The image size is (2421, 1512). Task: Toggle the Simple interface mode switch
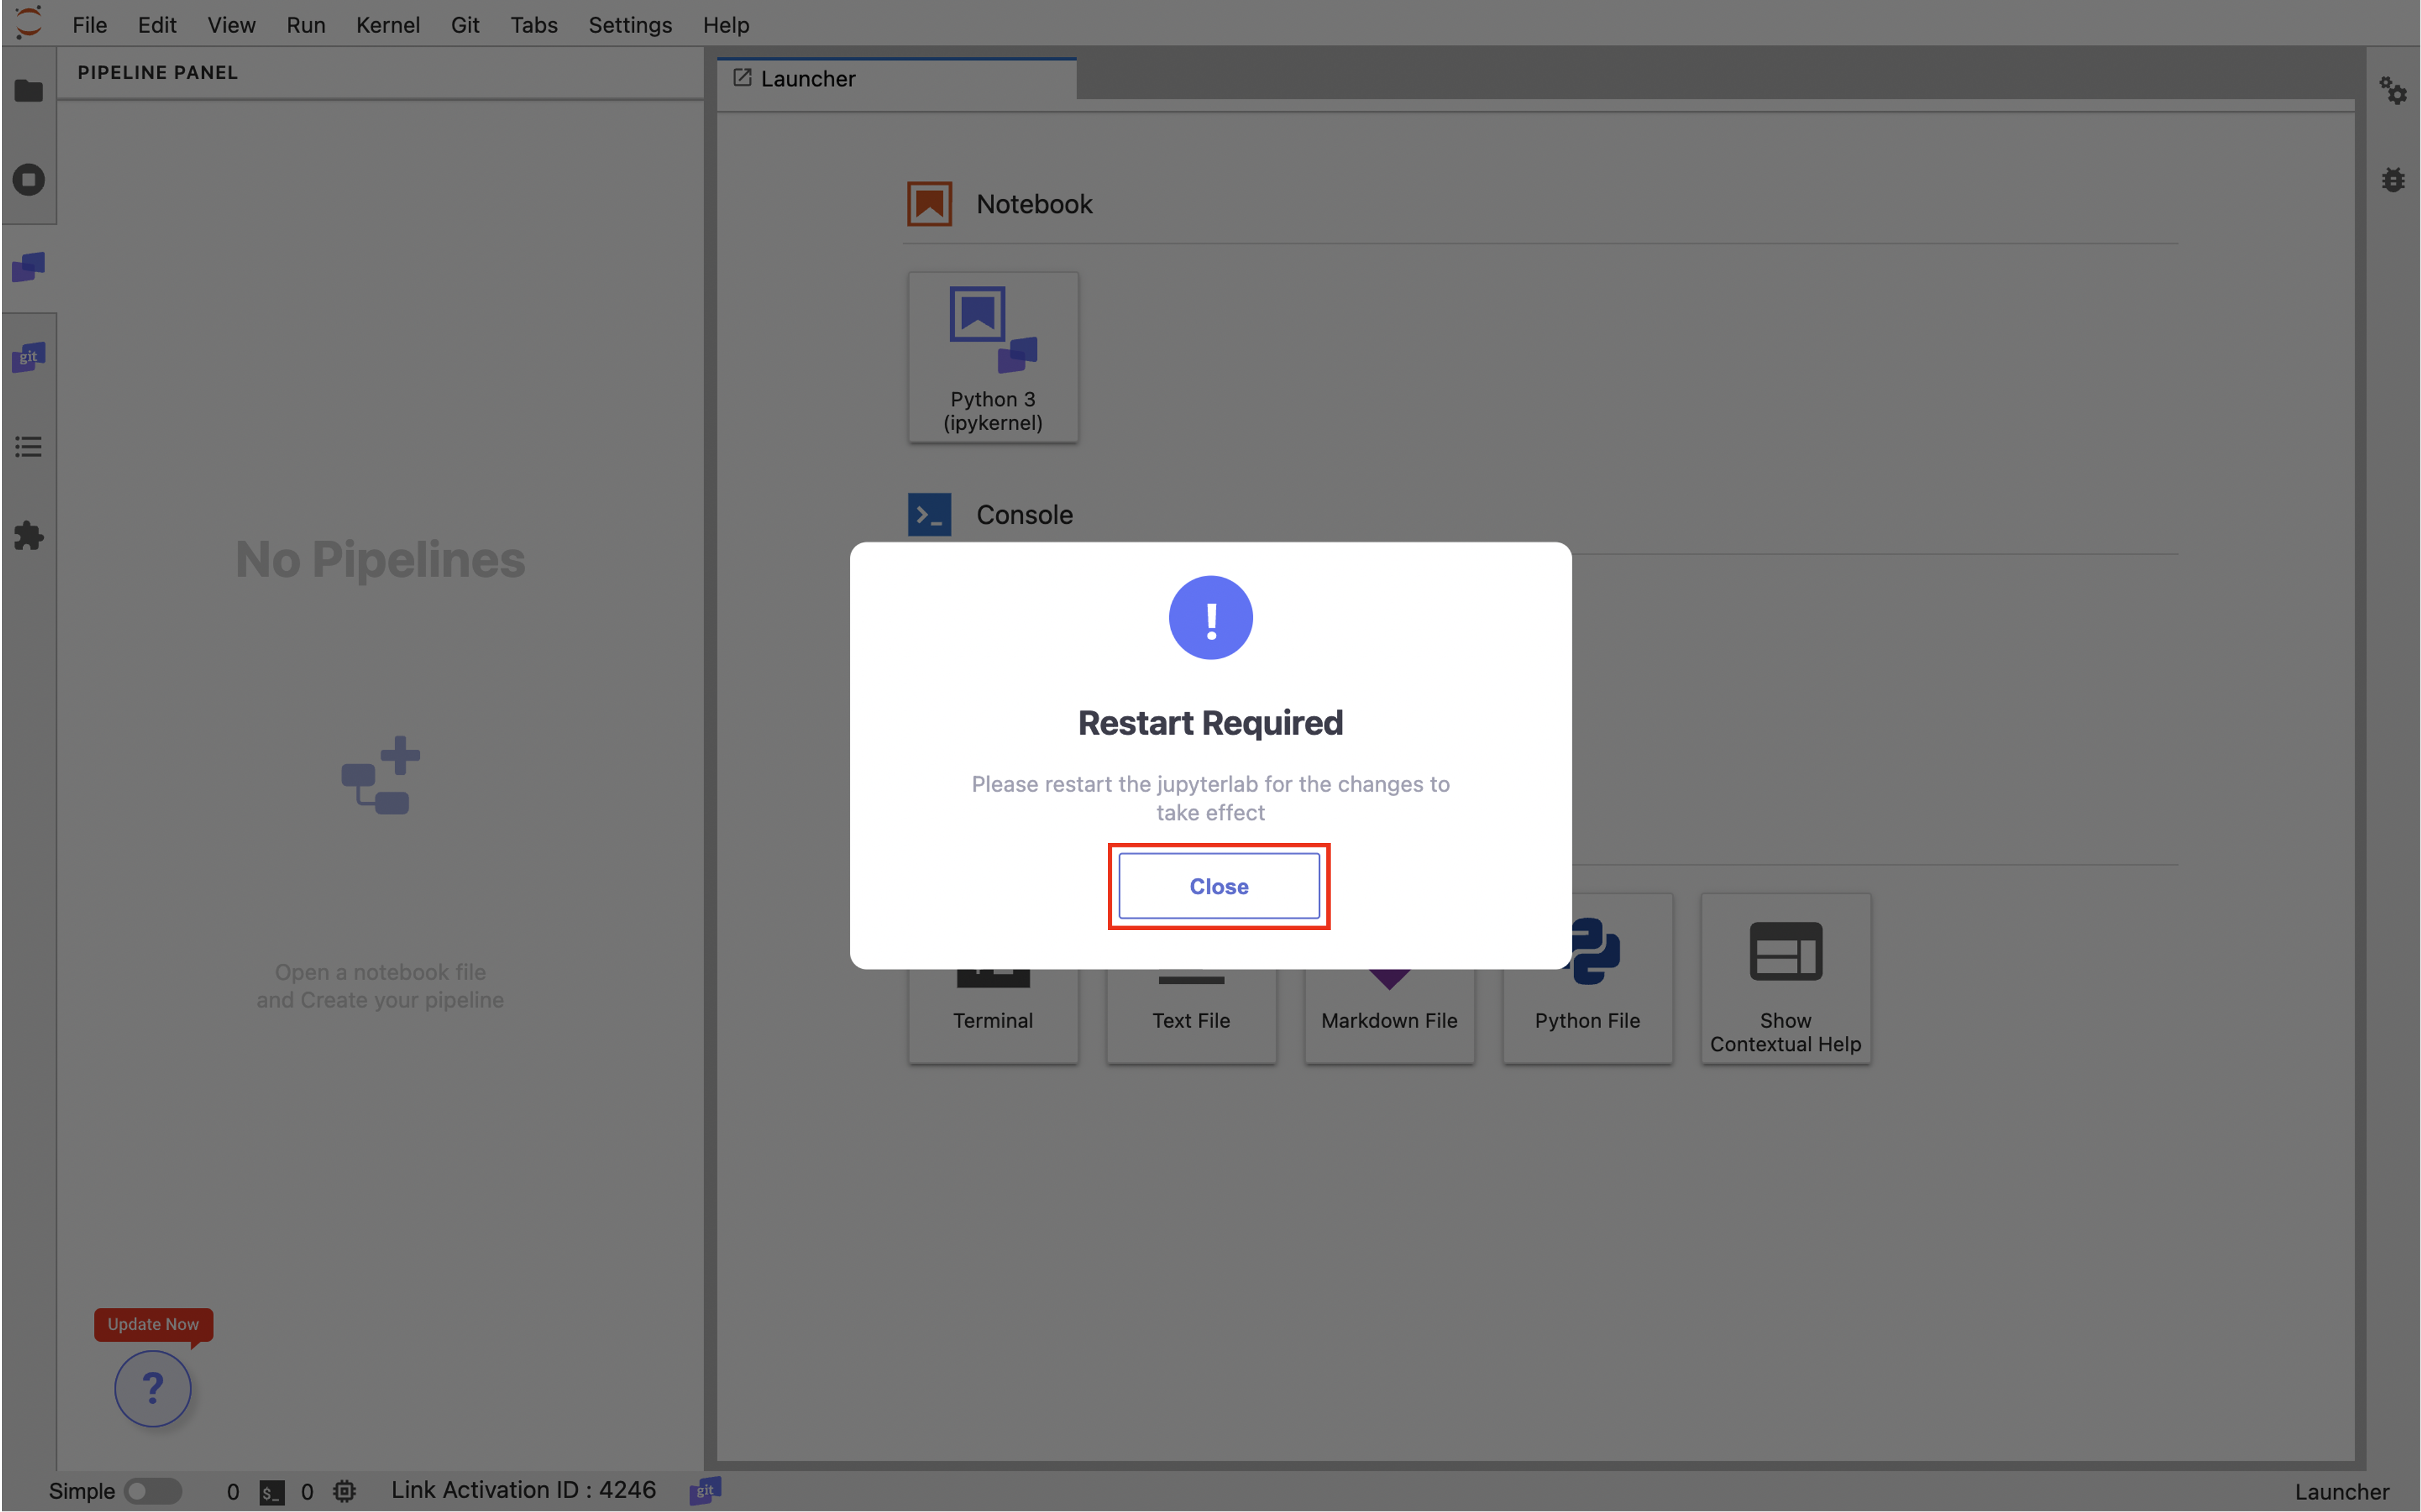pyautogui.click(x=152, y=1491)
